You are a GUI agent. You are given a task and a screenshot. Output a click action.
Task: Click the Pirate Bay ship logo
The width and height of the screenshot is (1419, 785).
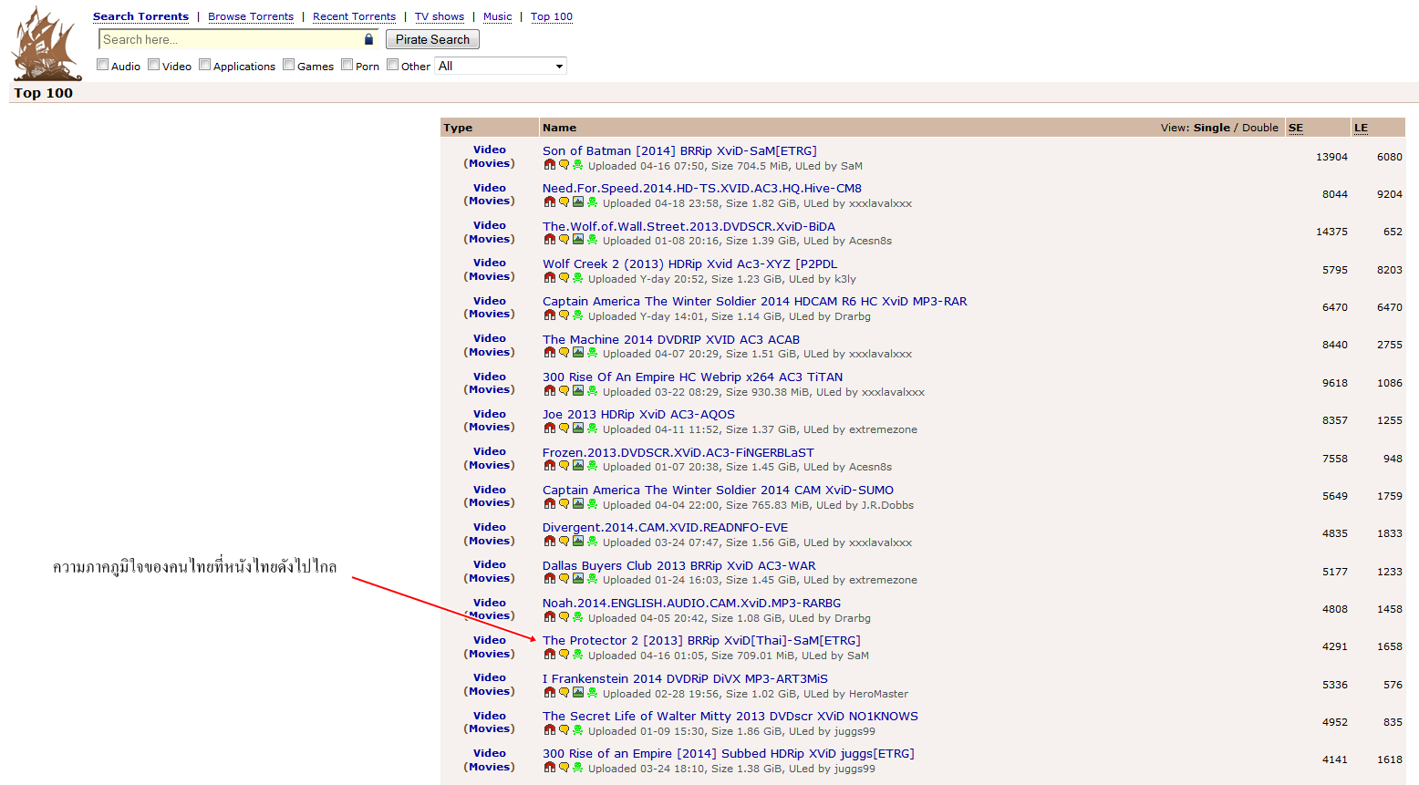47,44
